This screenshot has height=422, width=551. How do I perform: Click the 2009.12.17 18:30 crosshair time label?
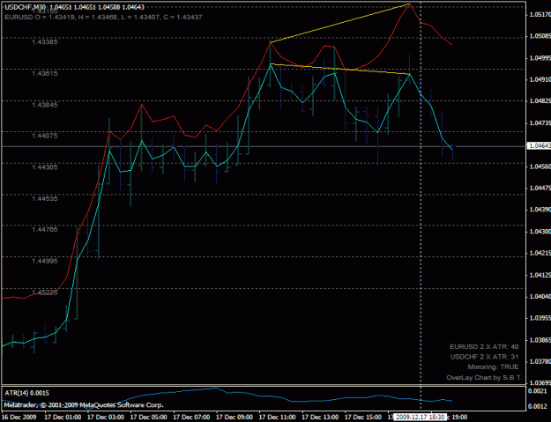[420, 417]
